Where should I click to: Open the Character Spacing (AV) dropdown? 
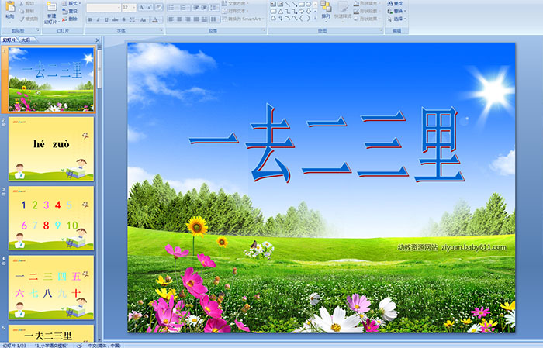click(x=133, y=19)
